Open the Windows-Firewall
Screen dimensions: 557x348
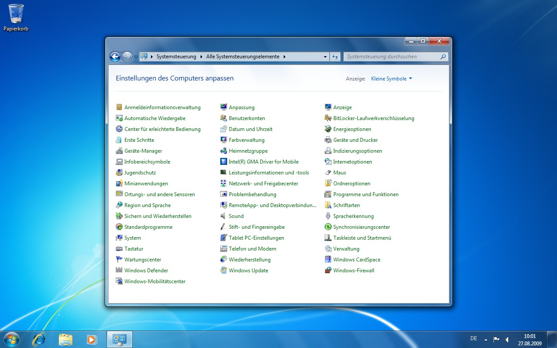click(353, 270)
